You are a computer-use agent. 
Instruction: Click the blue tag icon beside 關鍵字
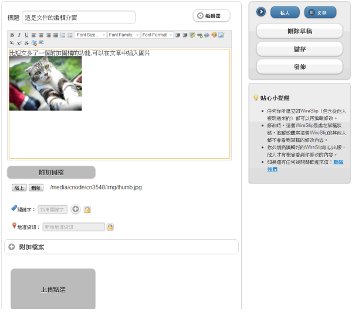(x=14, y=208)
